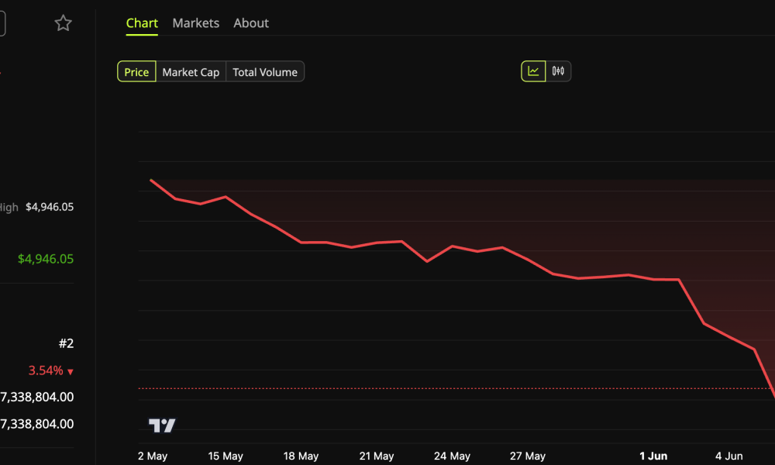Screen dimensions: 775x465
Task: Click the #2 rank value
Action: pos(66,343)
